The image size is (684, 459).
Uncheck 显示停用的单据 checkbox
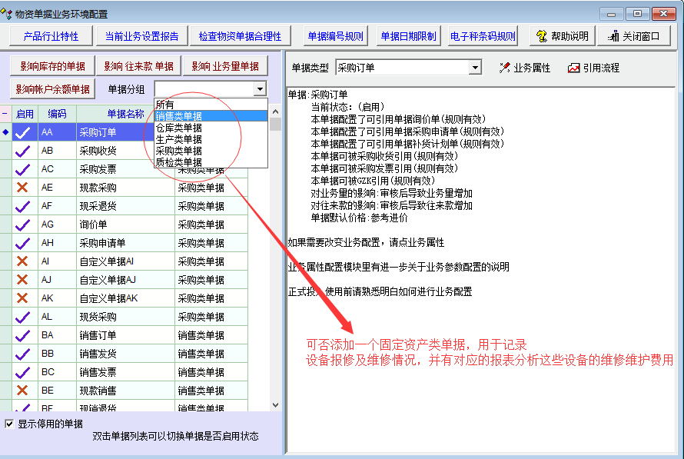[9, 424]
